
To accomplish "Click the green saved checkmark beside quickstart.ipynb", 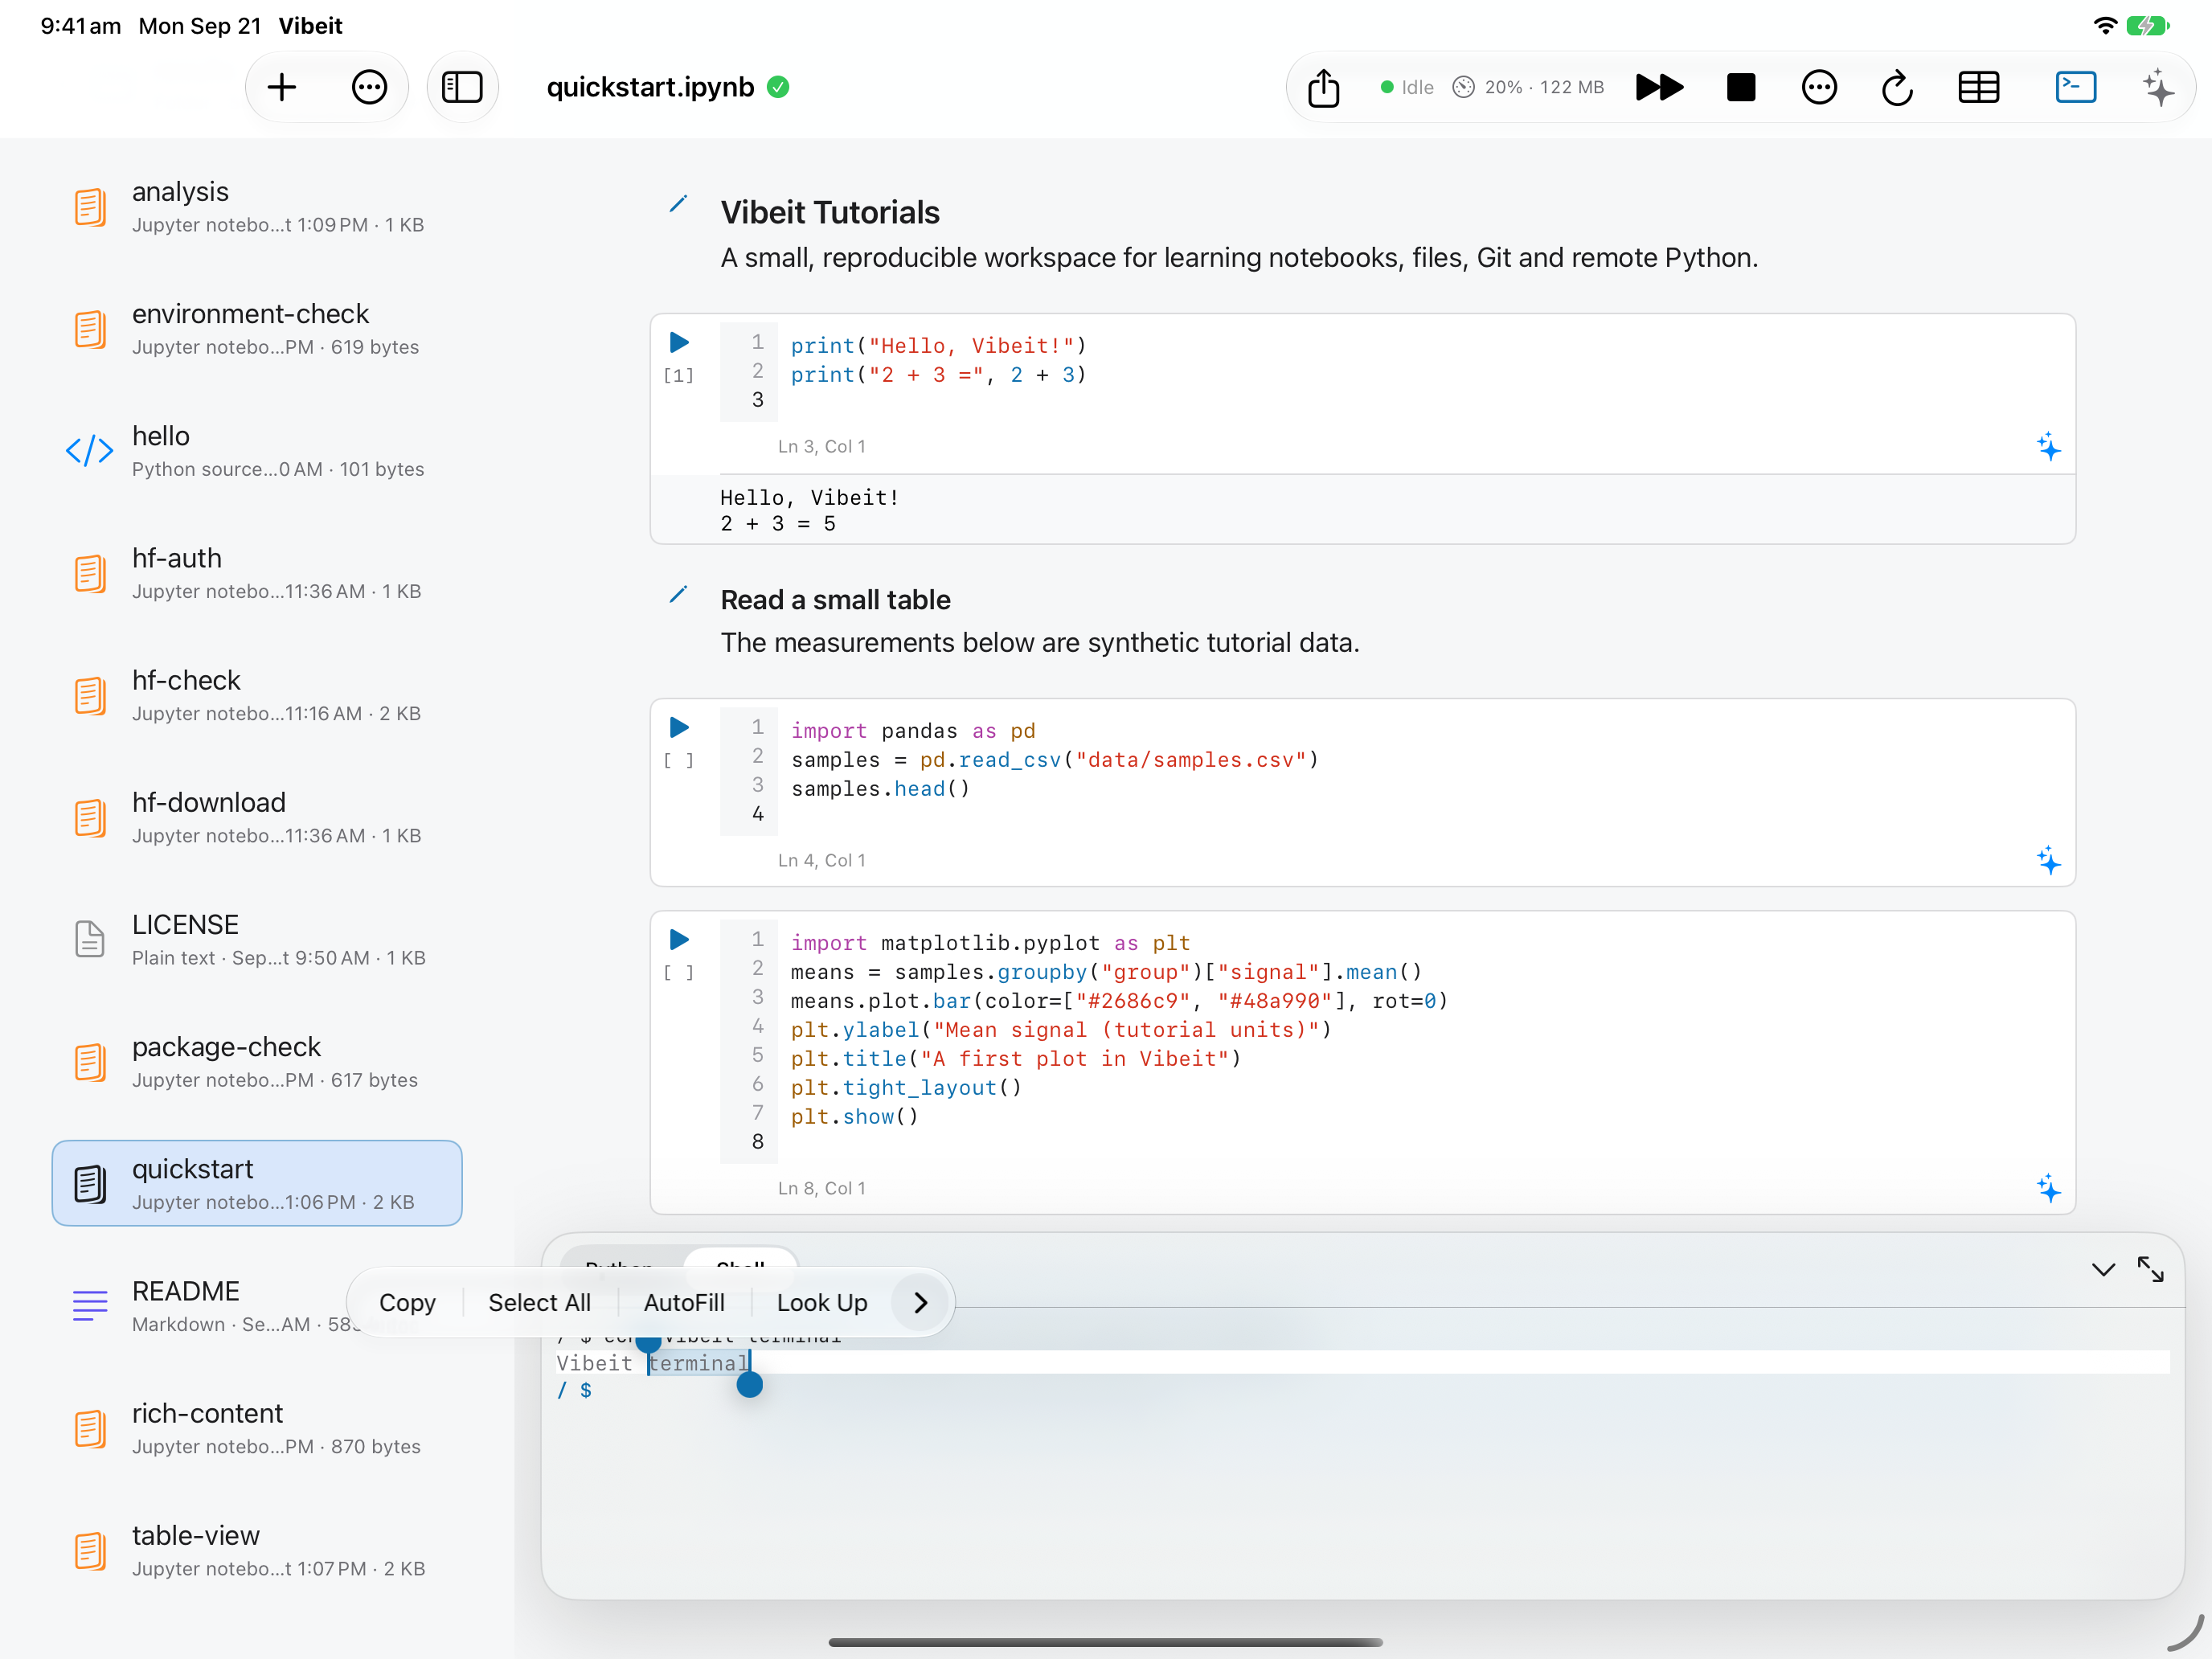I will (778, 88).
